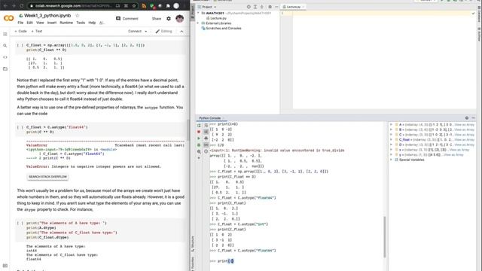Image resolution: width=482 pixels, height=271 pixels.
Task: Click the Connect runtime button
Action: click(x=135, y=31)
